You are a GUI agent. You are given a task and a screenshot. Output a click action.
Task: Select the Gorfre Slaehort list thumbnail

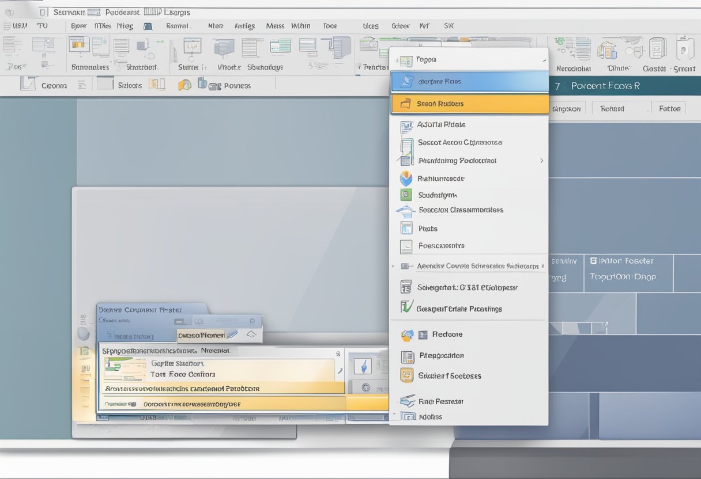click(x=125, y=369)
